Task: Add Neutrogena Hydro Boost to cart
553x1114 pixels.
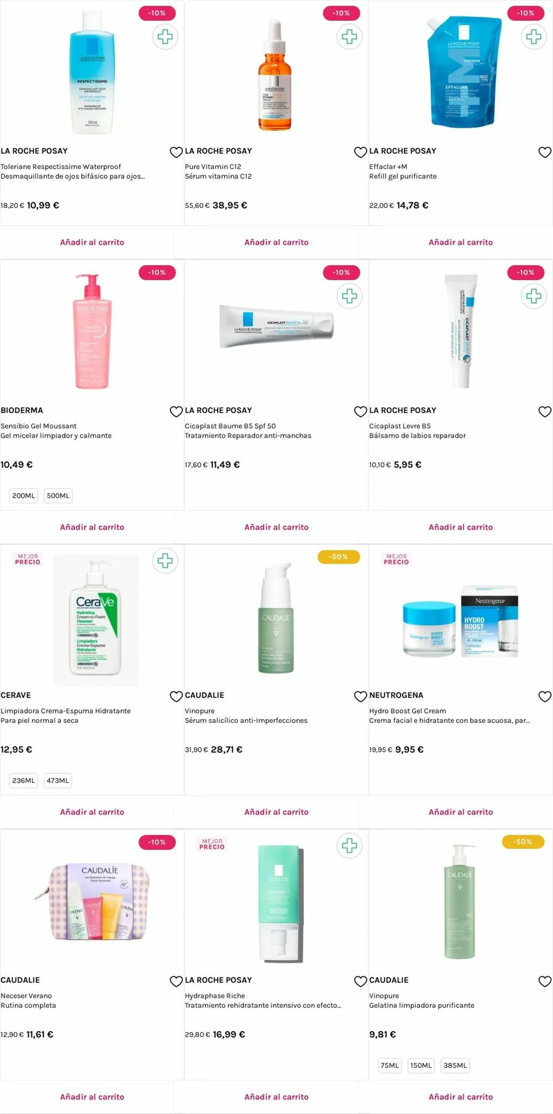Action: [461, 812]
